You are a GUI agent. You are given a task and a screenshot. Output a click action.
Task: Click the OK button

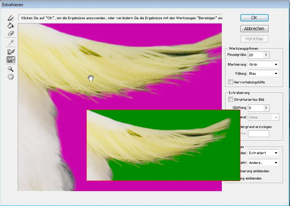[254, 18]
